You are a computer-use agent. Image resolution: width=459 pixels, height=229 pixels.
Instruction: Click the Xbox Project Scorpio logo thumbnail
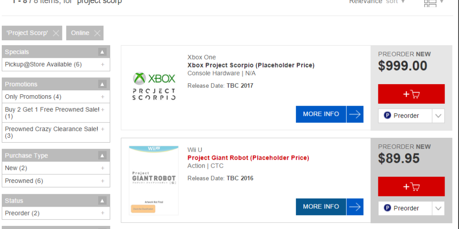(x=154, y=86)
